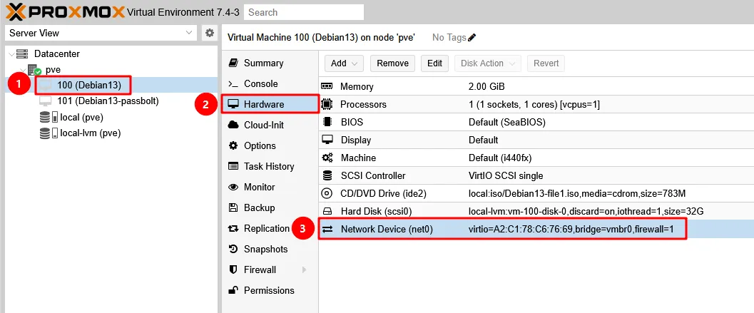Click the pve node server icon
The height and width of the screenshot is (313, 754).
tap(35, 70)
